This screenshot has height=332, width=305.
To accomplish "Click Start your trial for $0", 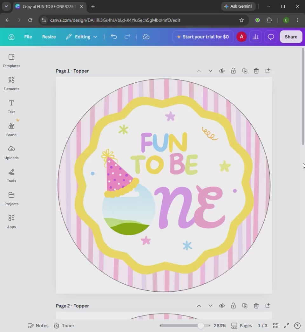I will [203, 37].
